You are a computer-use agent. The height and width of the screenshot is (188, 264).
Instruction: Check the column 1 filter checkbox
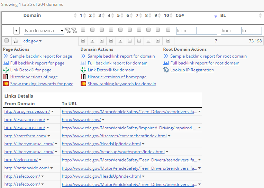click(83, 30)
